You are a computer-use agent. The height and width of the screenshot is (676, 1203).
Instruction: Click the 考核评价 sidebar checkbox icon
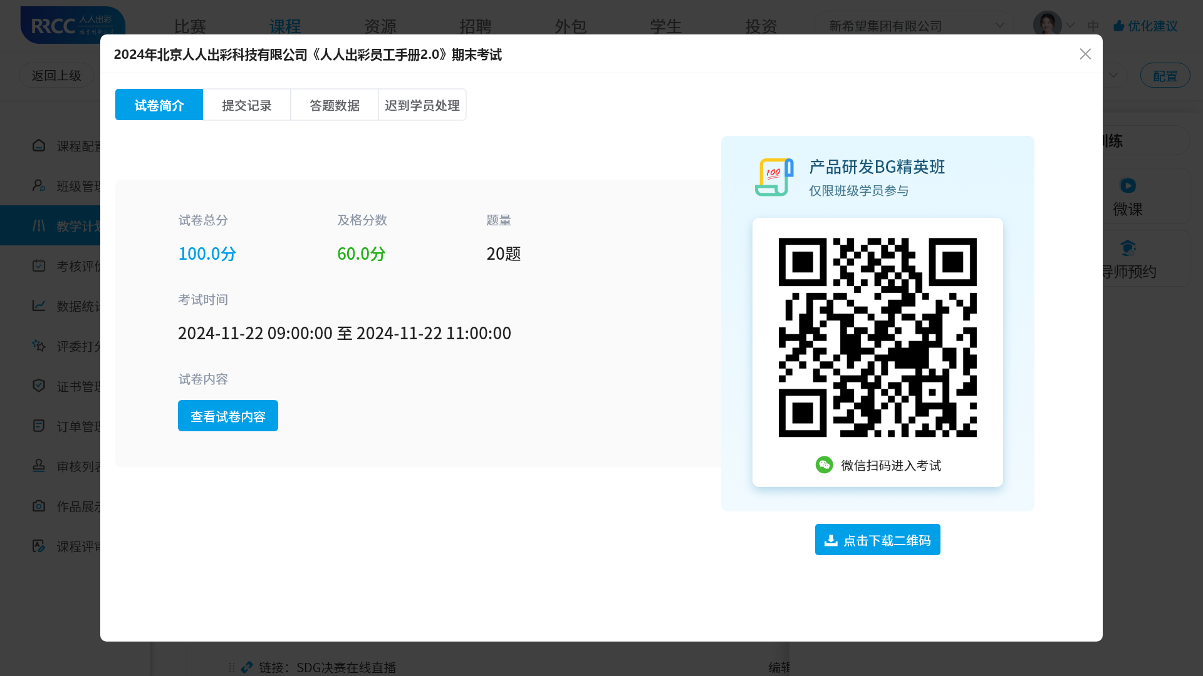39,265
